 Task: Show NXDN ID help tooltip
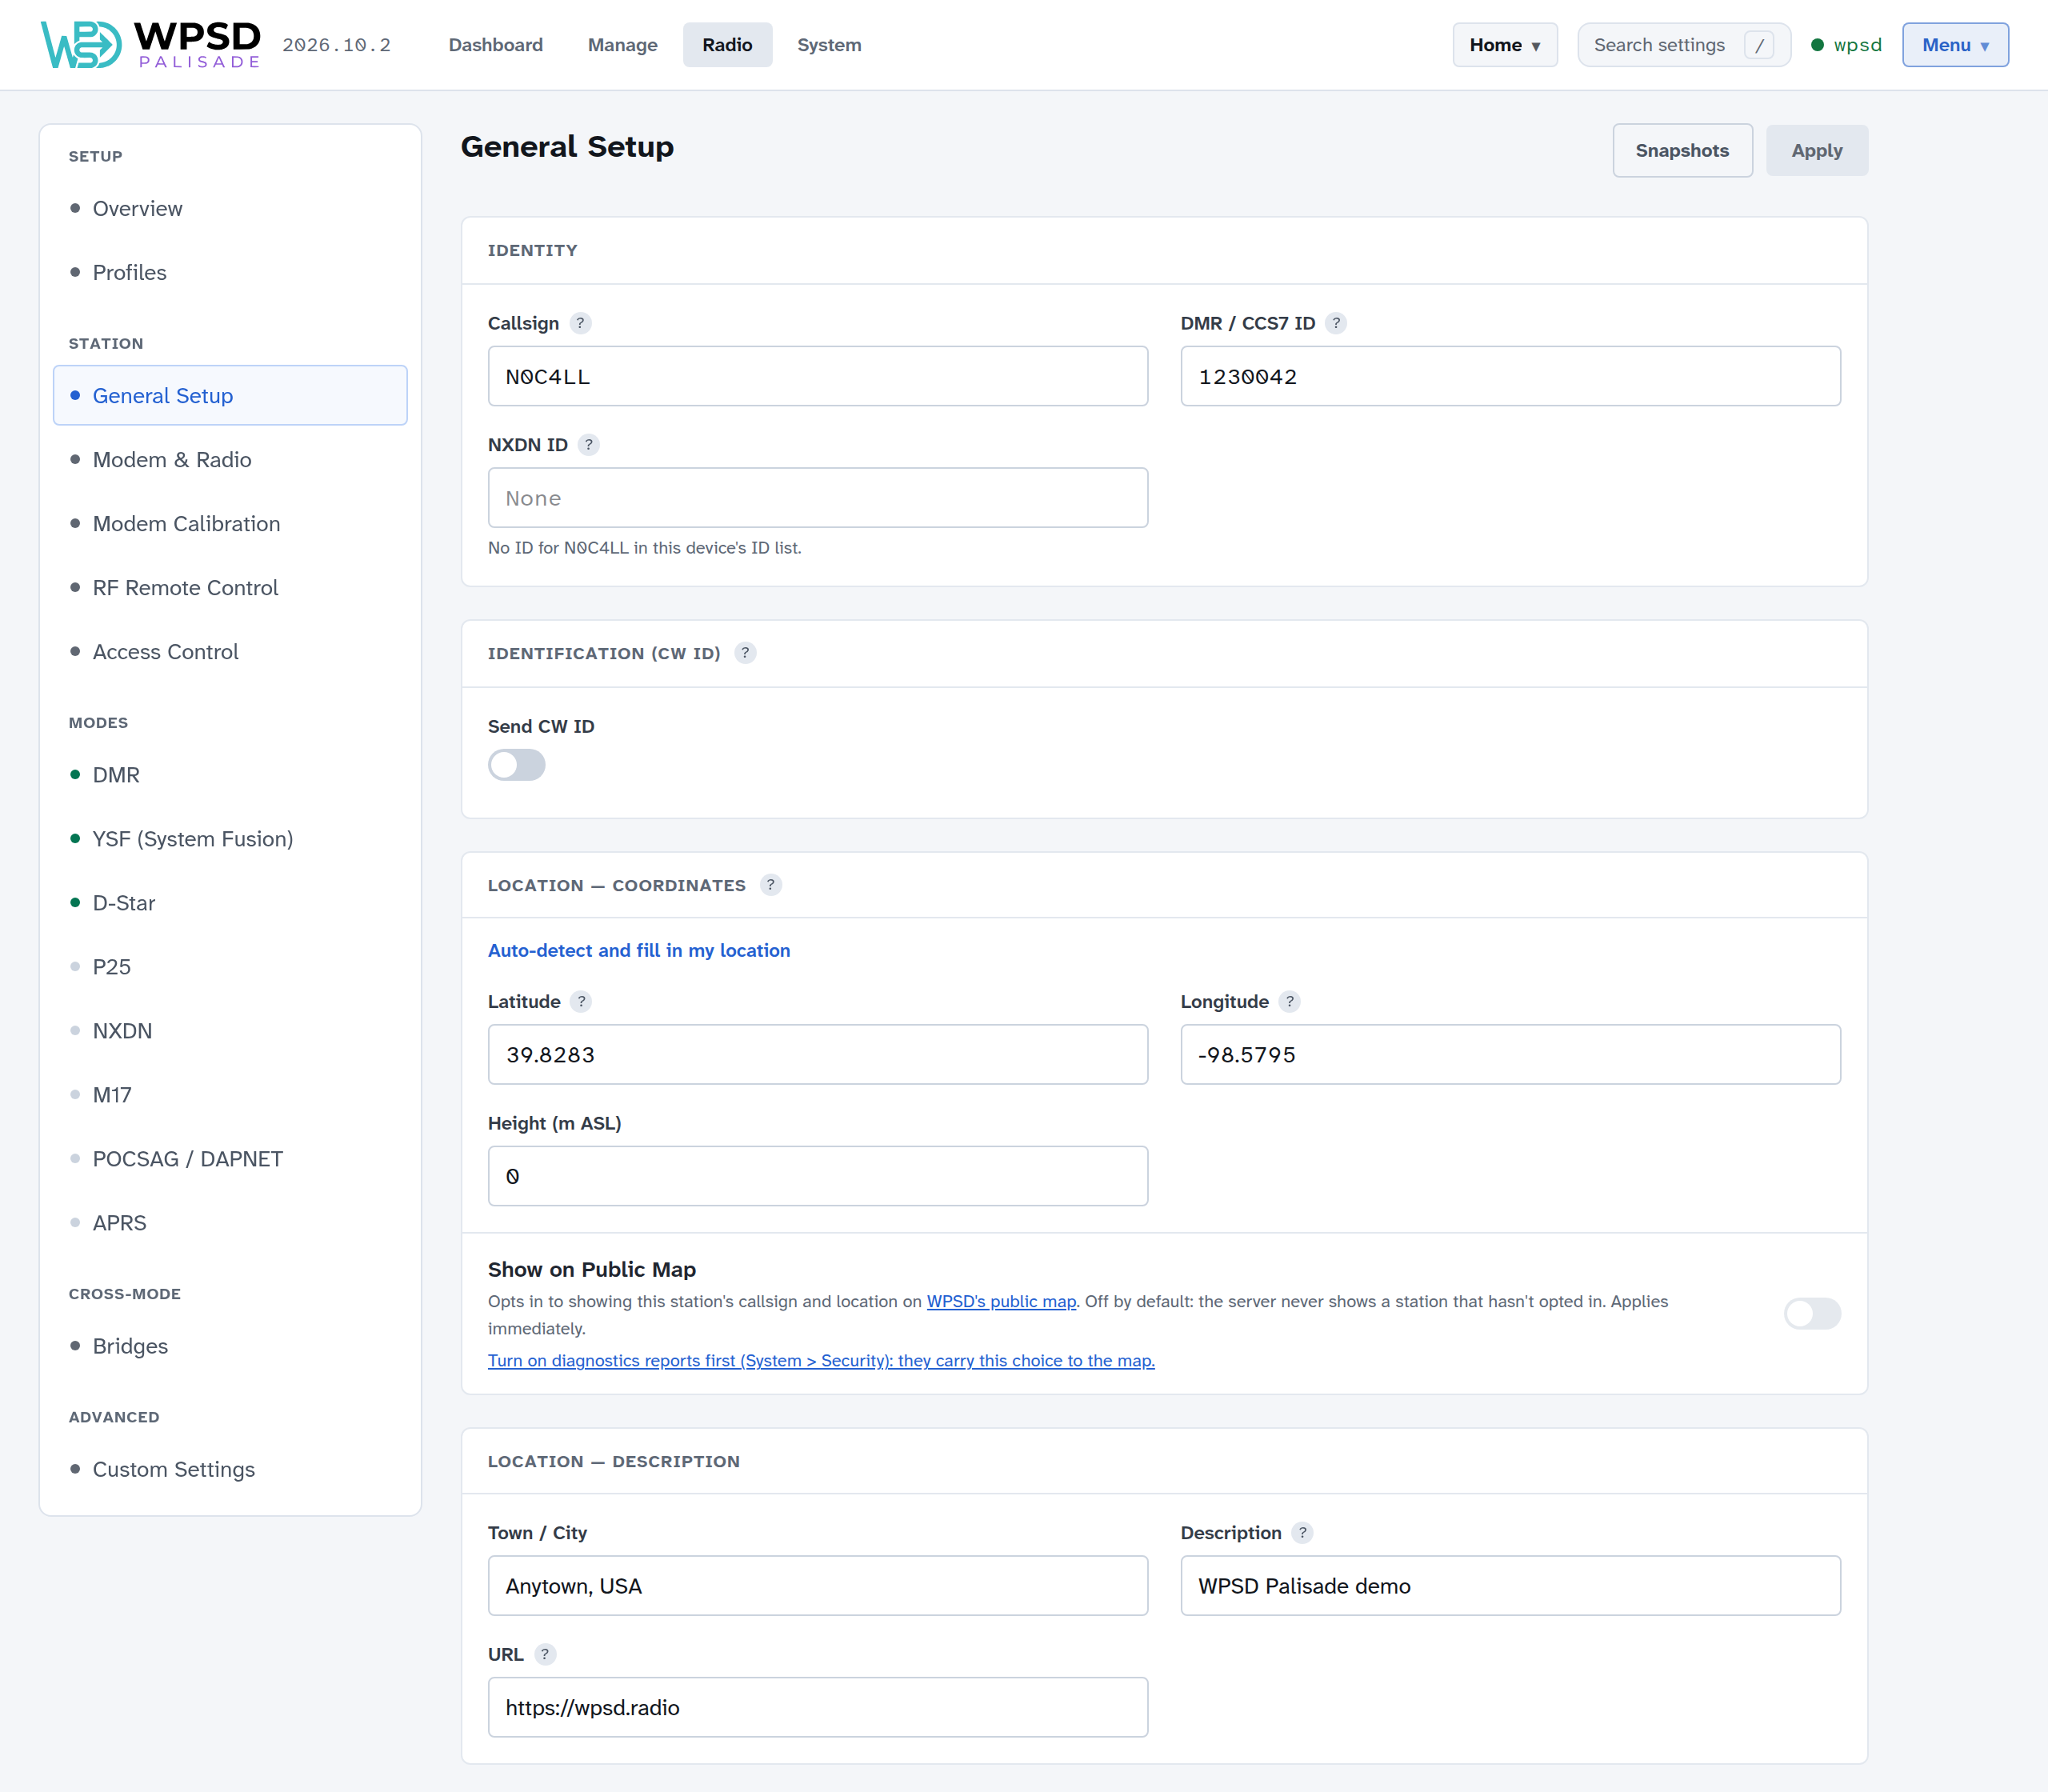point(589,445)
